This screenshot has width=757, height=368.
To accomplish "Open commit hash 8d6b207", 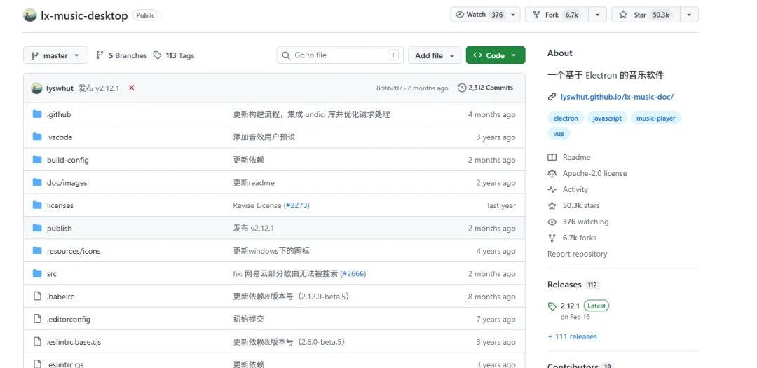I will click(389, 88).
